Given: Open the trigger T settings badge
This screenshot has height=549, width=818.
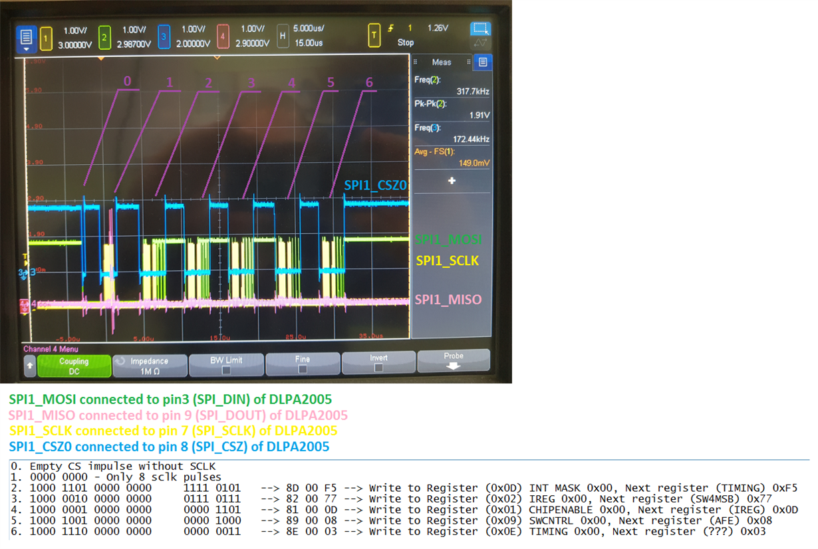Looking at the screenshot, I should coord(375,37).
